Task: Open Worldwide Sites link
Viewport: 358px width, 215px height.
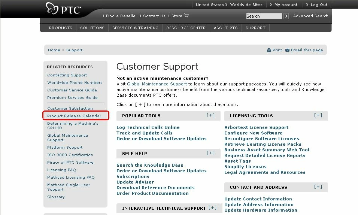Action: pyautogui.click(x=246, y=4)
